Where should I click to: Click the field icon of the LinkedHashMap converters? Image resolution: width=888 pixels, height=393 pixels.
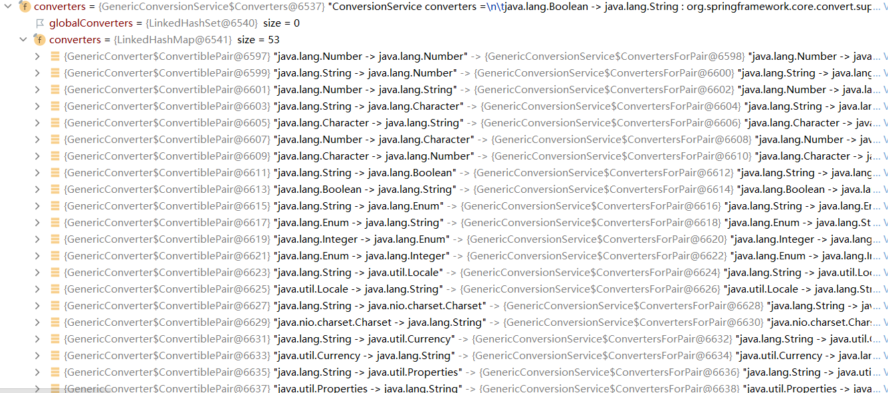[40, 40]
